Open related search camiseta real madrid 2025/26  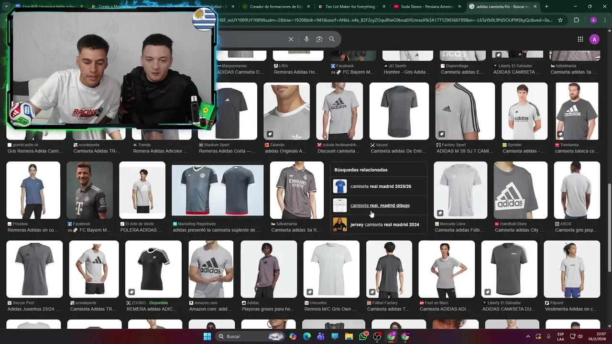379,186
